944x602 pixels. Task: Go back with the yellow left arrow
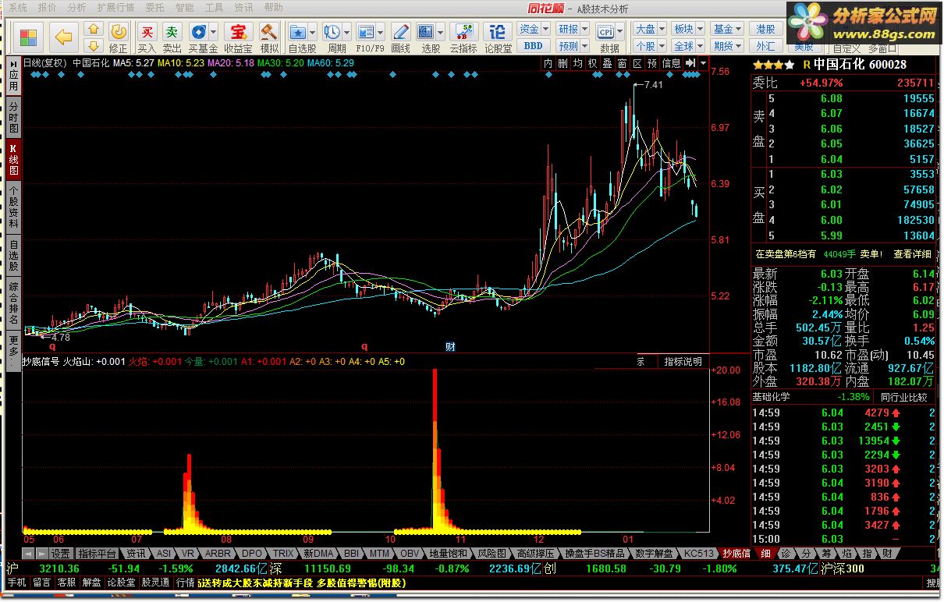pyautogui.click(x=64, y=37)
